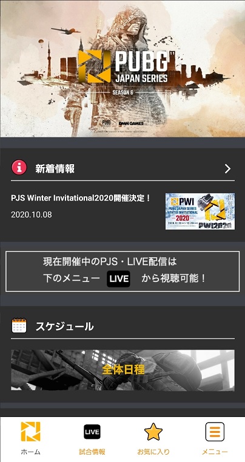Select the favorites star icon
Image resolution: width=245 pixels, height=462 pixels.
[153, 432]
